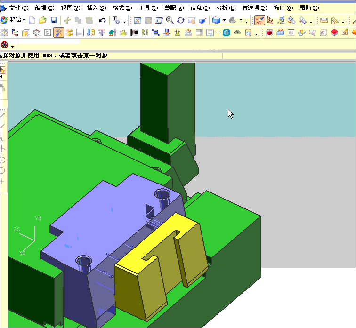Screen dimensions: 356x328
Task: Click the Mold CSYS coordinate axes icon
Action: 15,32
